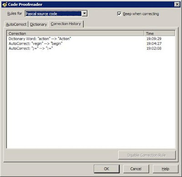Select the Dictionary Word "action" correction row

coord(91,39)
